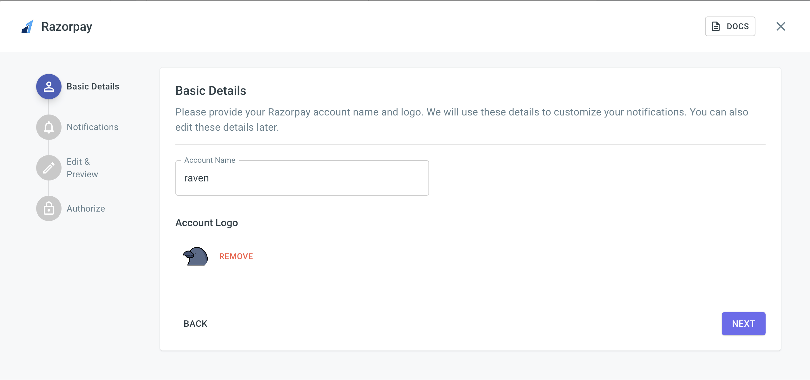This screenshot has height=380, width=810.
Task: Select the Basic Details person icon
Action: pyautogui.click(x=48, y=86)
